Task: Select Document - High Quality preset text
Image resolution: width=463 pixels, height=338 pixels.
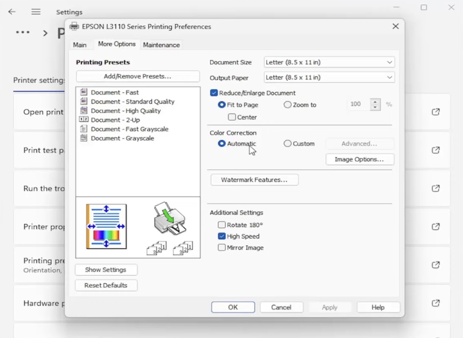Action: coord(126,111)
